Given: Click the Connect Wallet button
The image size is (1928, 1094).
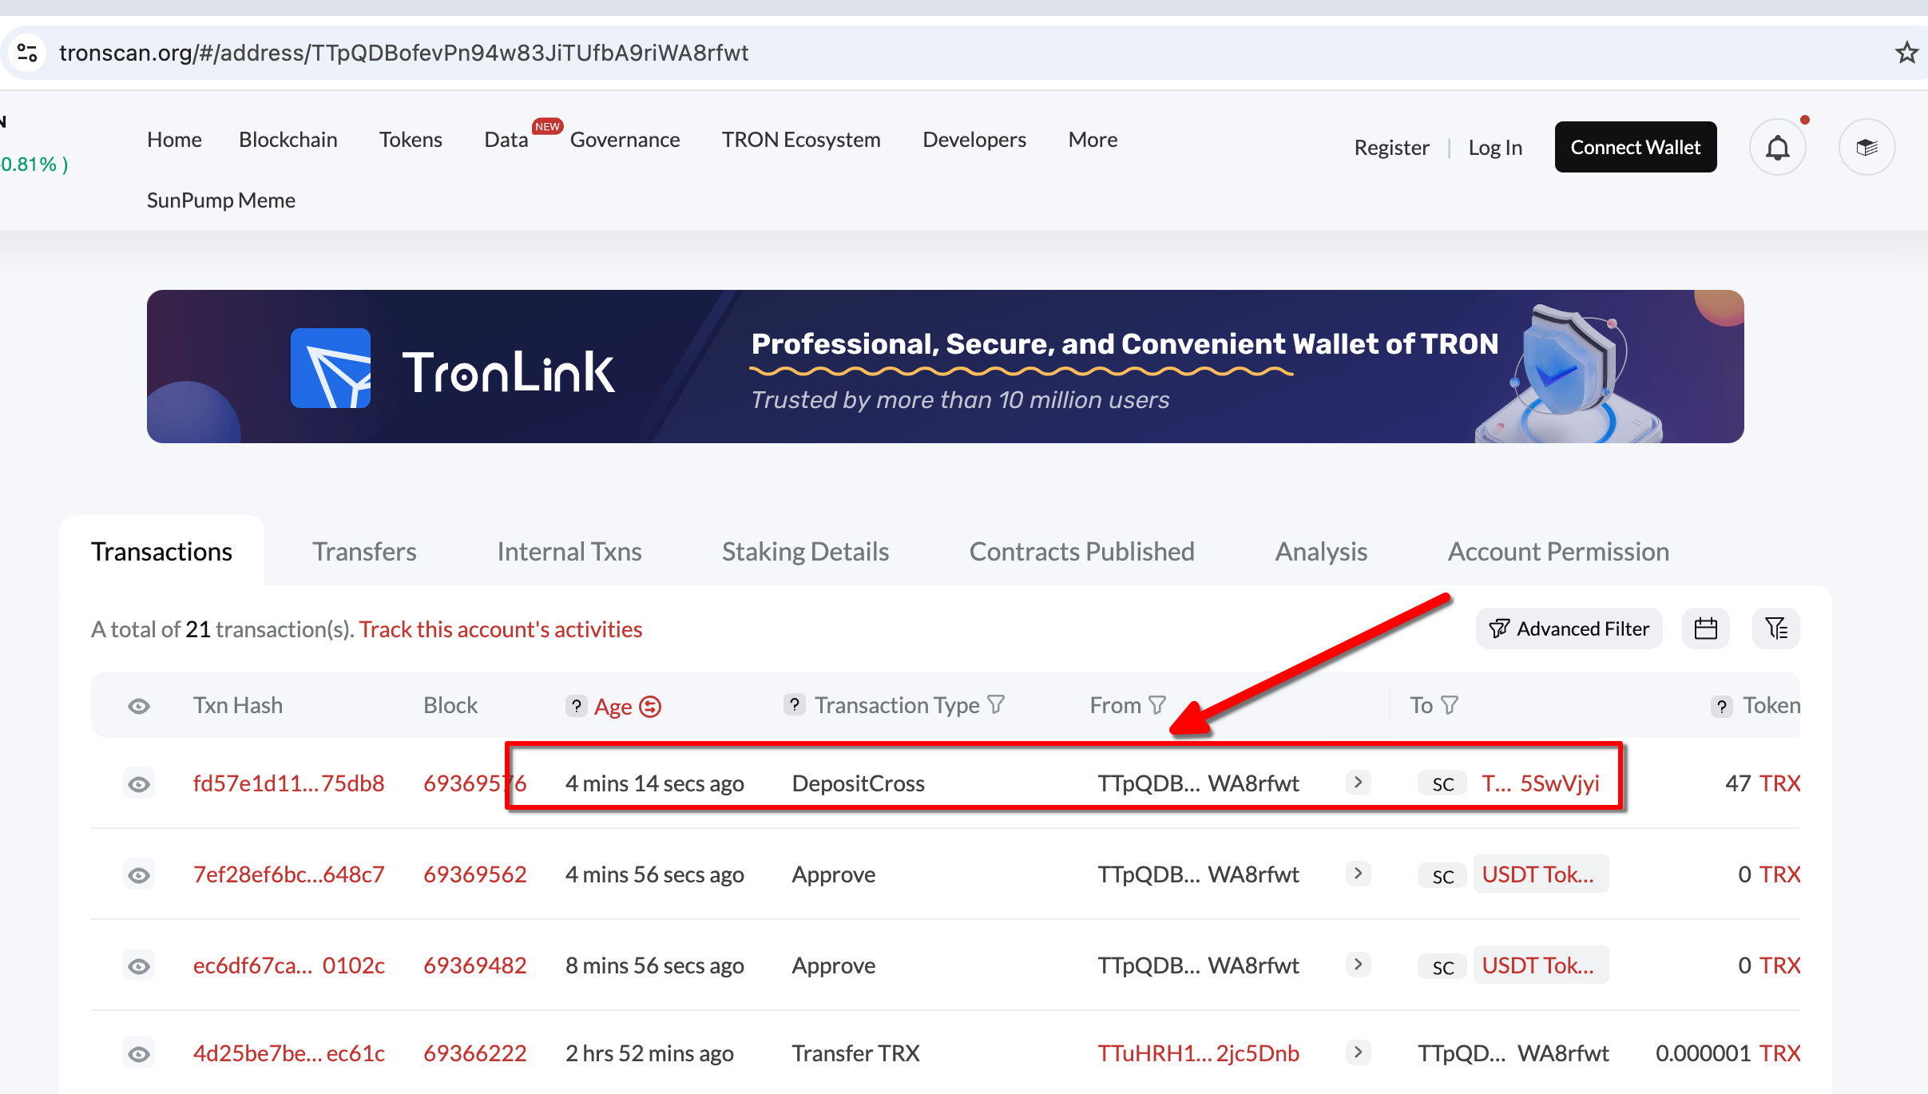Looking at the screenshot, I should (x=1635, y=148).
